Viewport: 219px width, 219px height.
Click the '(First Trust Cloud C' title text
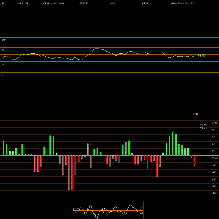[183, 4]
